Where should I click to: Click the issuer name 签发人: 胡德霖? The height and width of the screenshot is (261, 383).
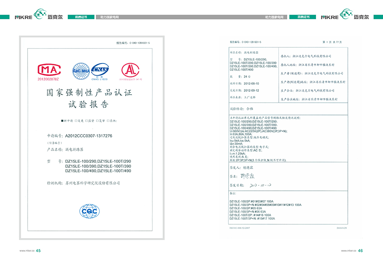(242, 168)
